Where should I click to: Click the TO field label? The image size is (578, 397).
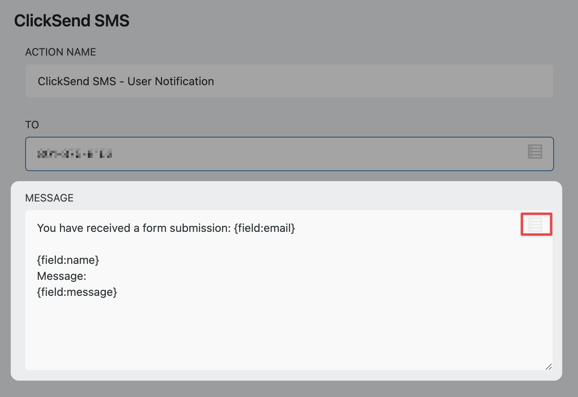[x=32, y=125]
